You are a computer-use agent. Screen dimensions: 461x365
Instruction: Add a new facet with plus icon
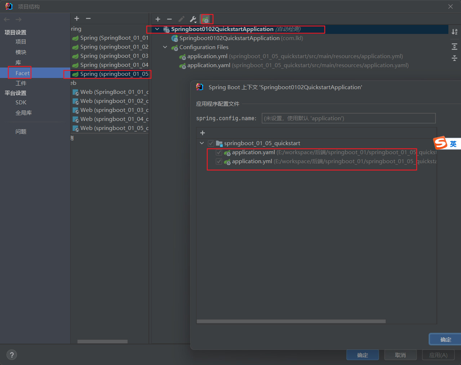coord(77,18)
